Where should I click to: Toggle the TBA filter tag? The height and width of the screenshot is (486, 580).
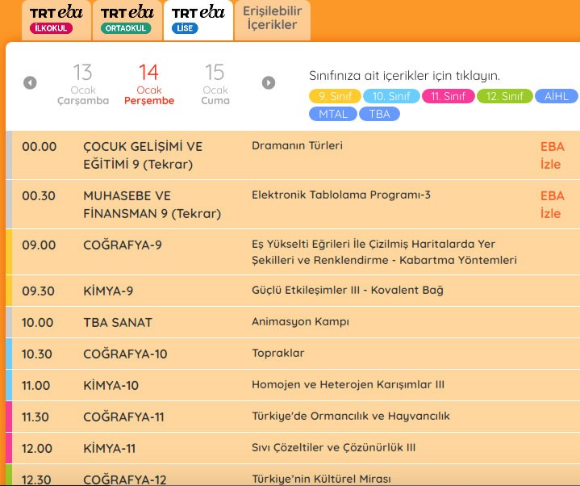(x=379, y=114)
